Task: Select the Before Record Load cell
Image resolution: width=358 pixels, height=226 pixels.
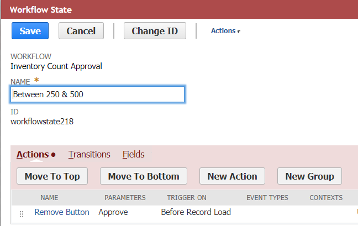Action: (x=196, y=212)
